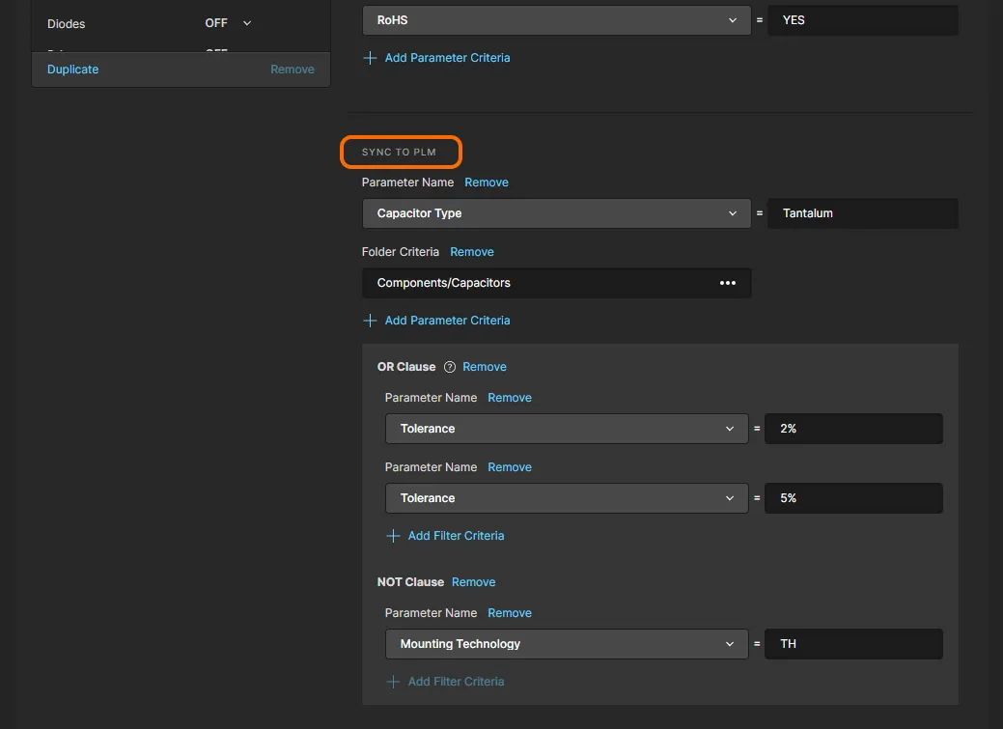Image resolution: width=1003 pixels, height=729 pixels.
Task: Edit the 5% tolerance value field
Action: point(853,498)
